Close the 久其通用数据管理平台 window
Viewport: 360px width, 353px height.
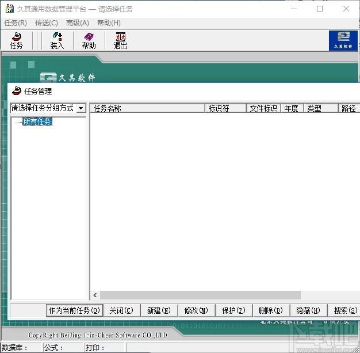[x=346, y=9]
